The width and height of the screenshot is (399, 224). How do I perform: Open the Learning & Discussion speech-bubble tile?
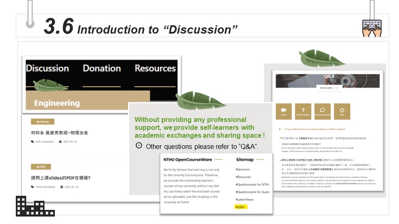tap(322, 111)
